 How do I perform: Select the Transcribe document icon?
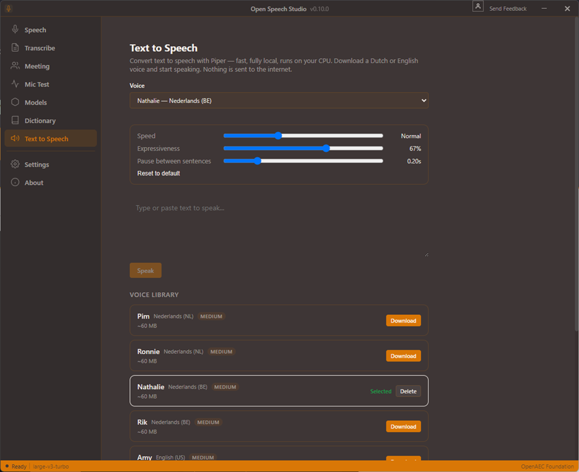coord(15,47)
